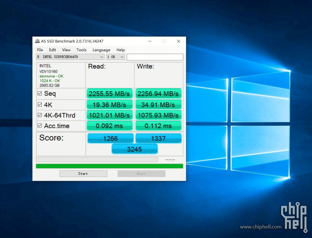Open the Help menu
312x238 pixels.
121,50
